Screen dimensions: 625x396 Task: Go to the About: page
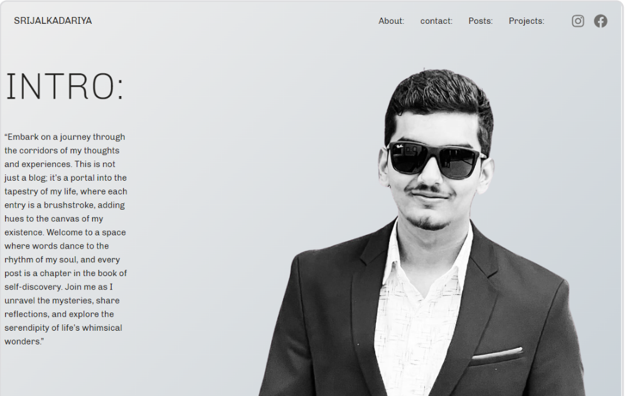(x=391, y=21)
